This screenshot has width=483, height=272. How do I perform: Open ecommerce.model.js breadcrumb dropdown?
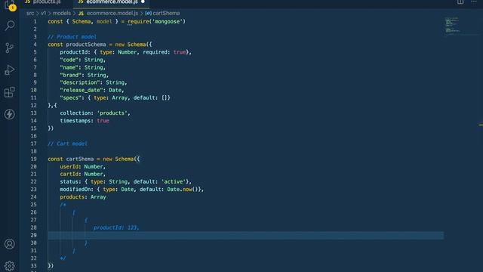[x=109, y=14]
